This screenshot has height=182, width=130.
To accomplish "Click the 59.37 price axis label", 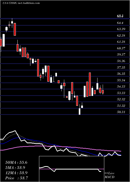I will (121, 54).
